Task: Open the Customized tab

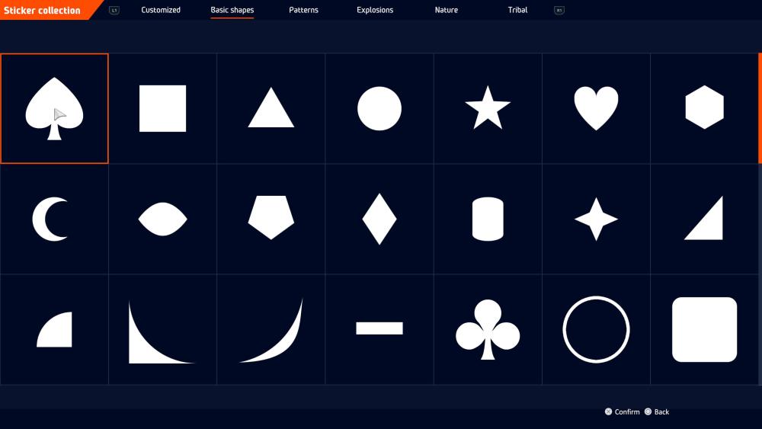Action: coord(161,10)
